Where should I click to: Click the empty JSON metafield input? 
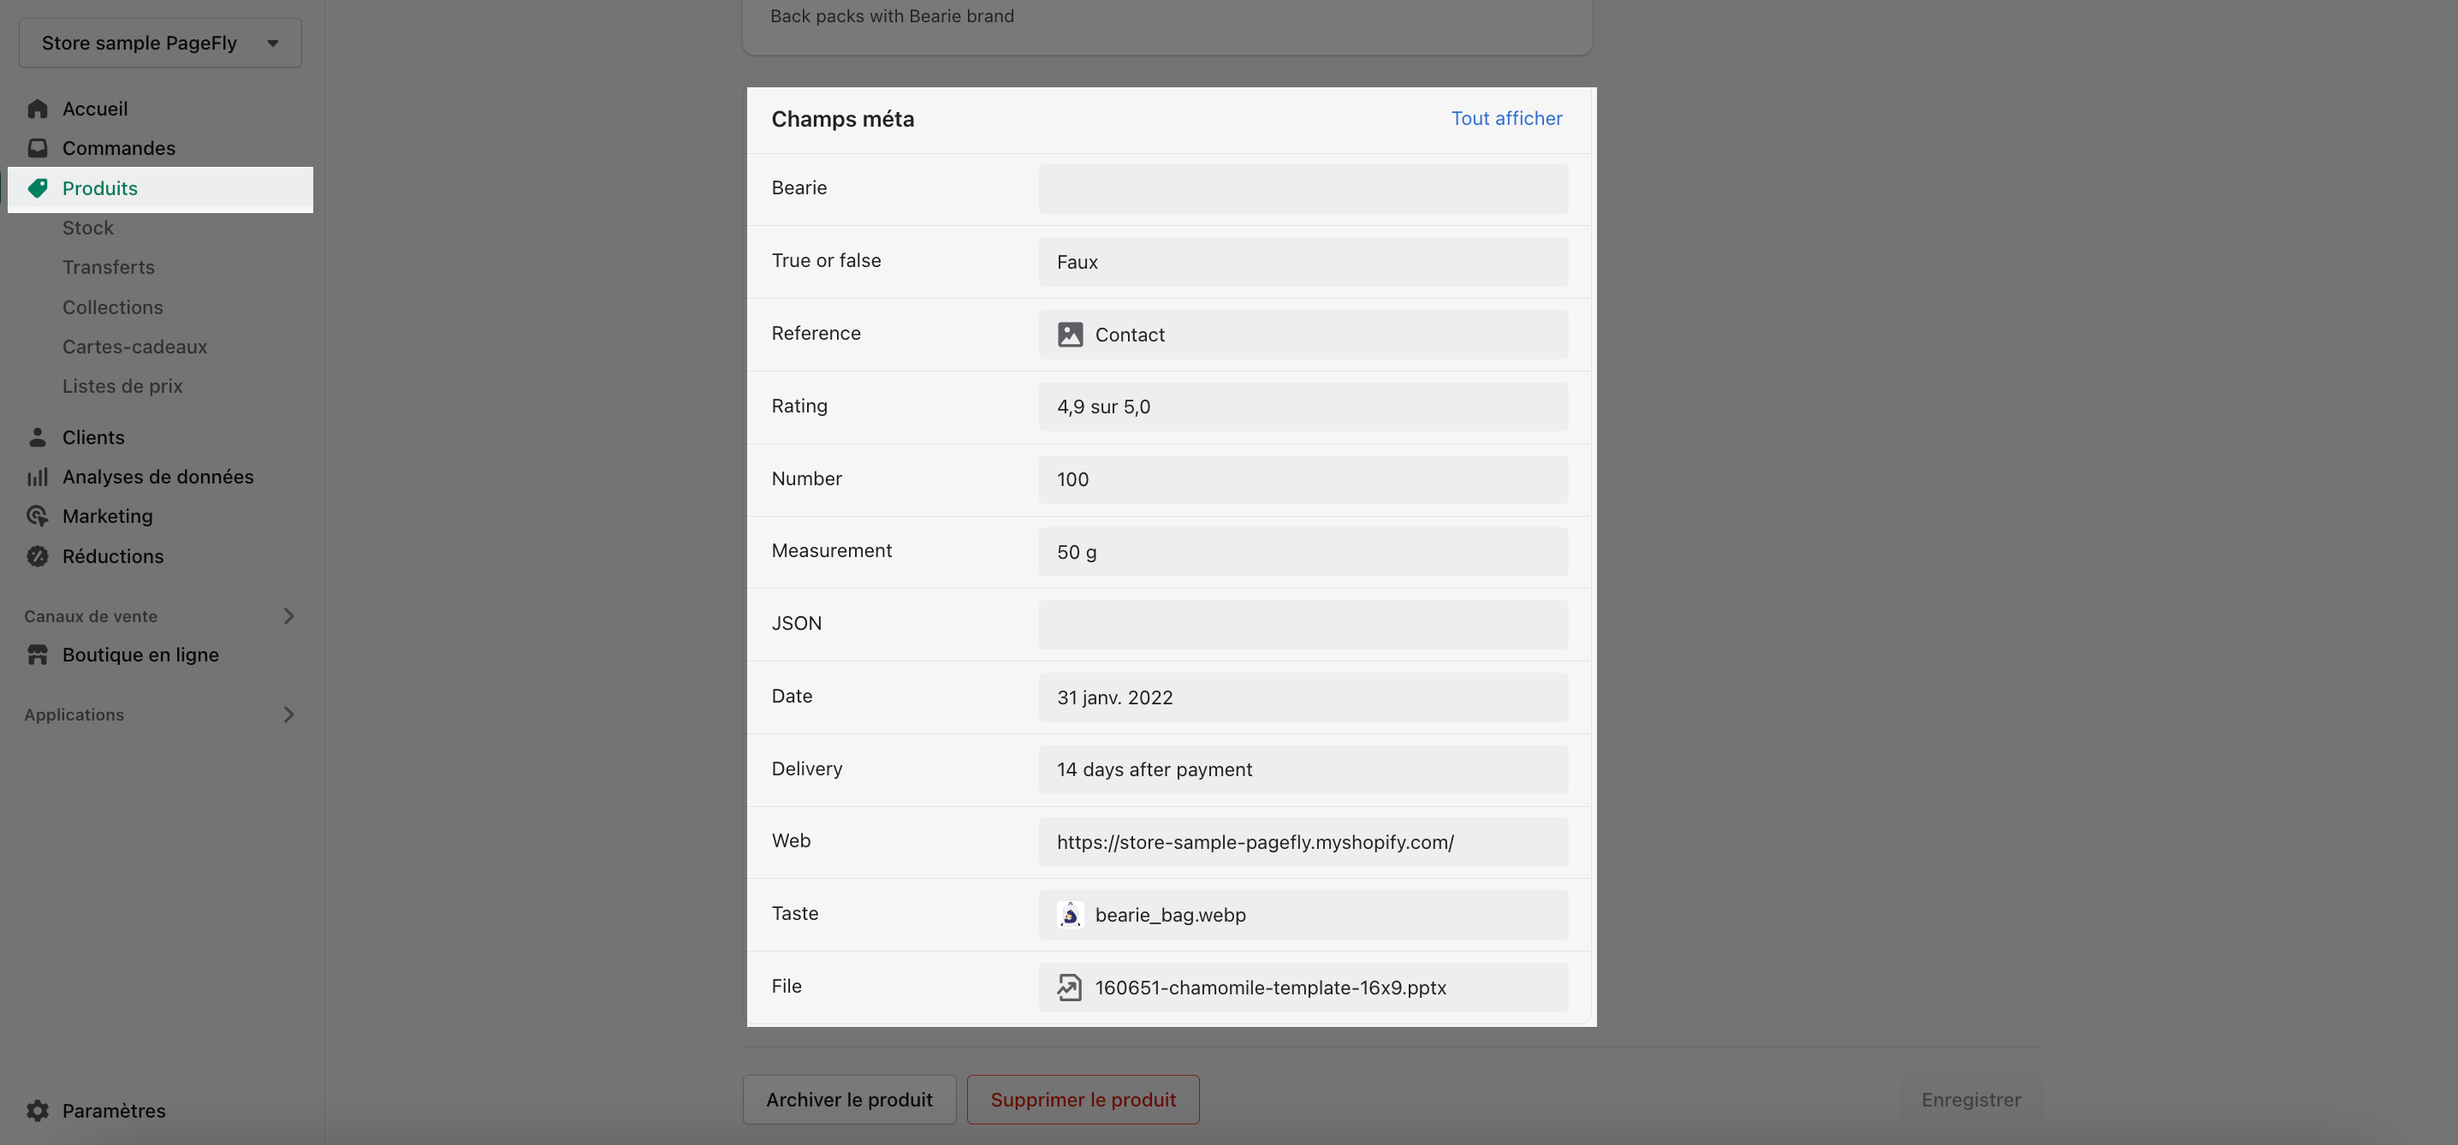point(1303,625)
